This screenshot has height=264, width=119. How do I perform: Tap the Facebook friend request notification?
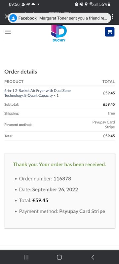59,18
